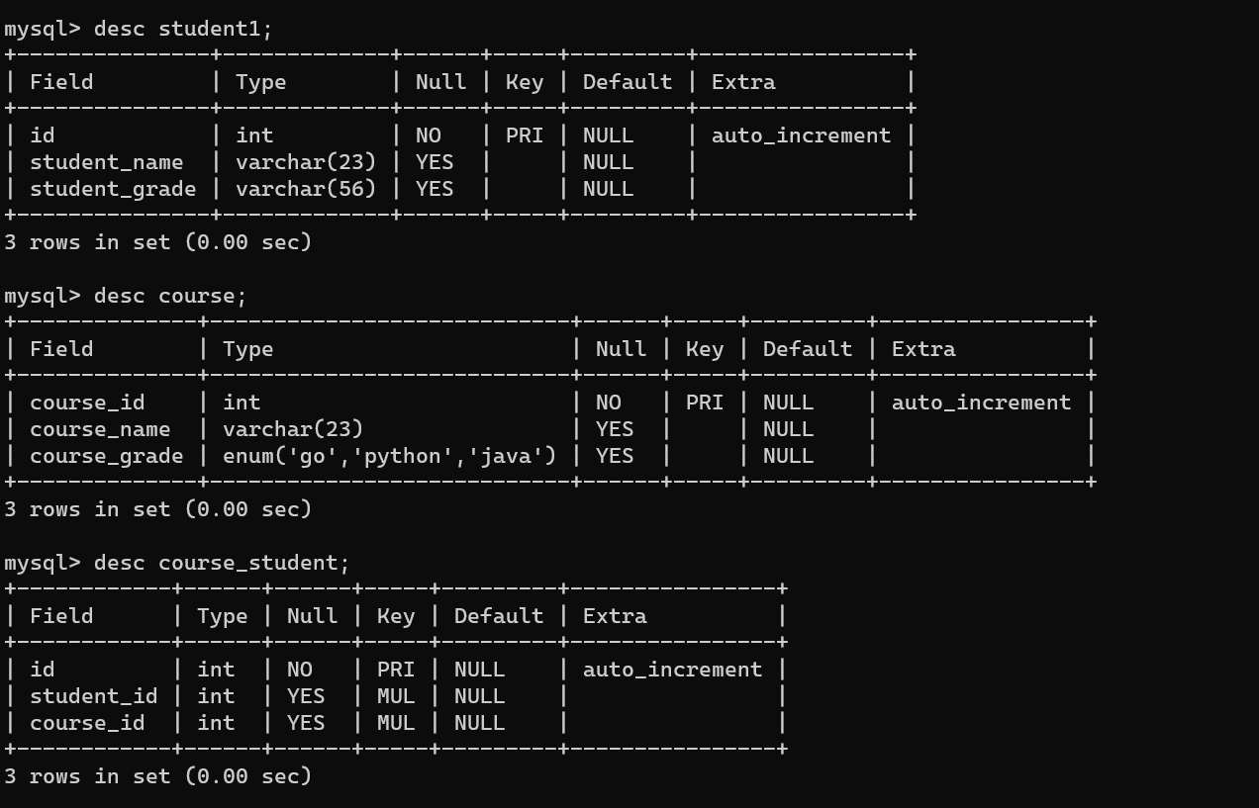Click the Null header in the student1 table
The width and height of the screenshot is (1259, 808).
(440, 82)
